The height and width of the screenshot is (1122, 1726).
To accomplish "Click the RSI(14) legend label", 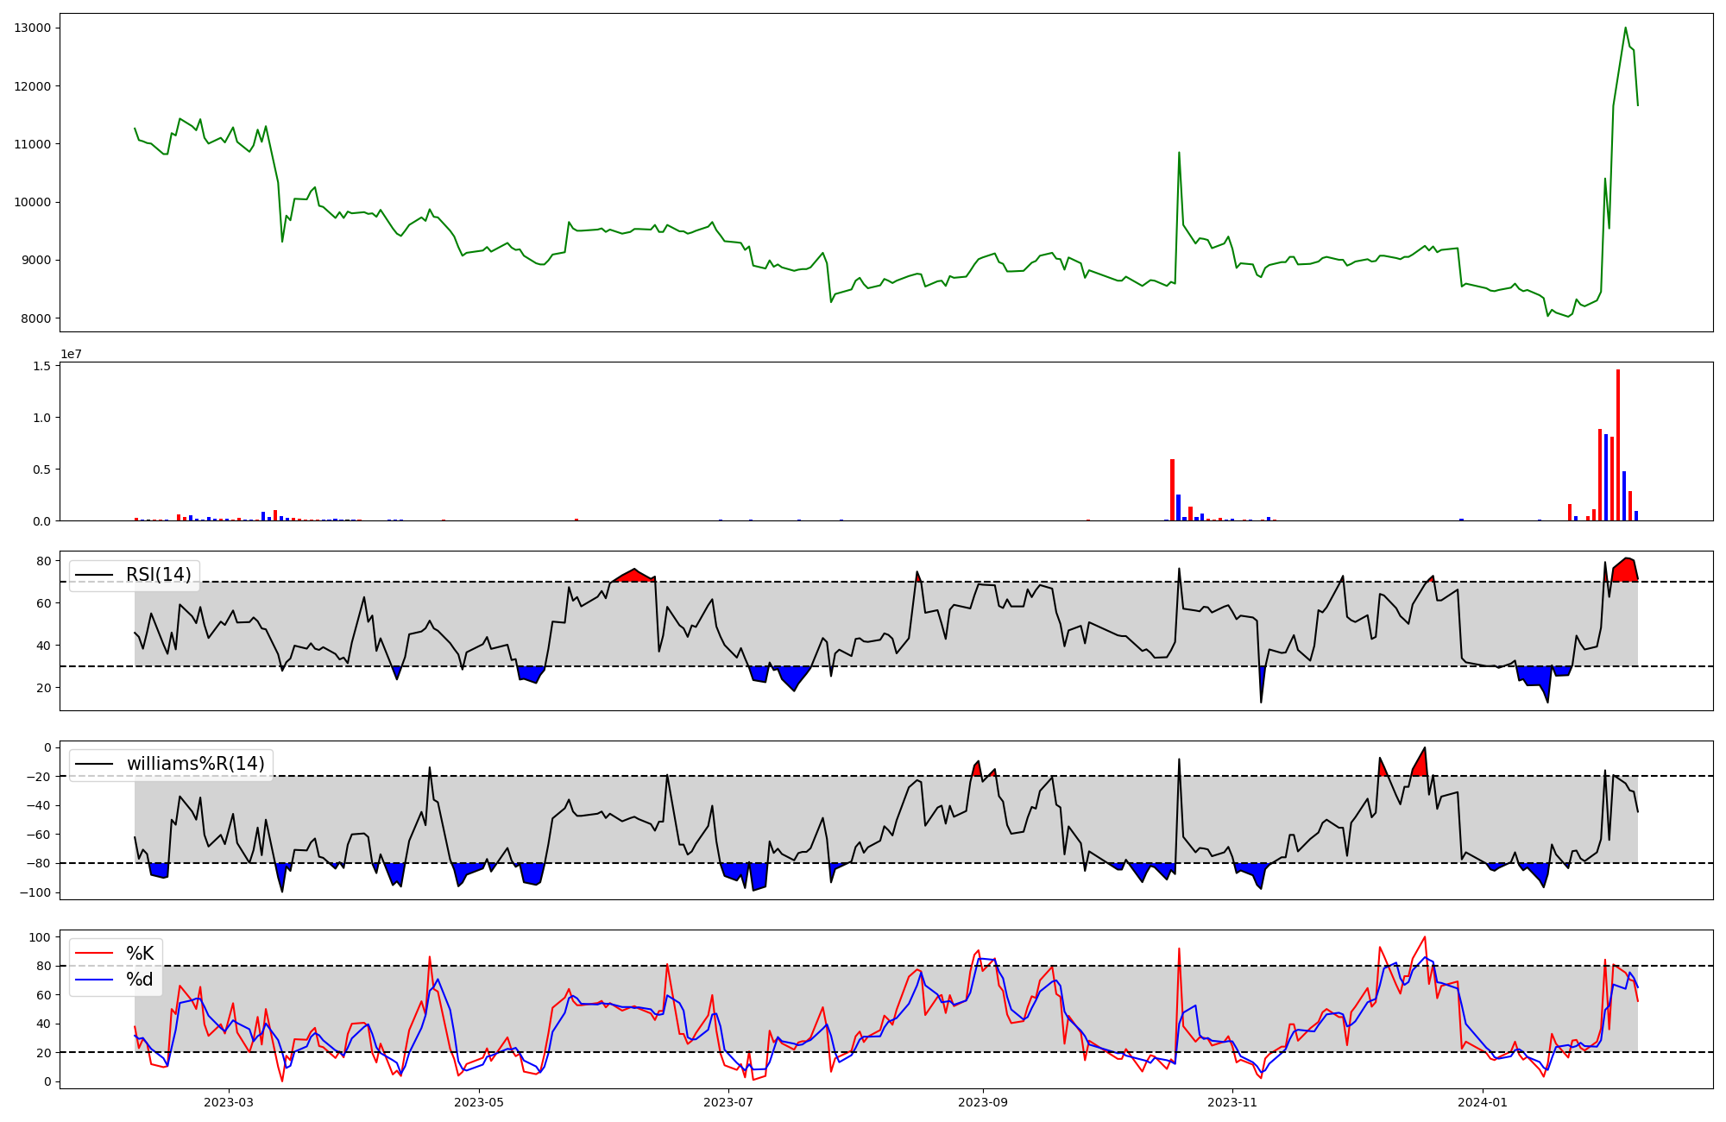I will coord(159,575).
